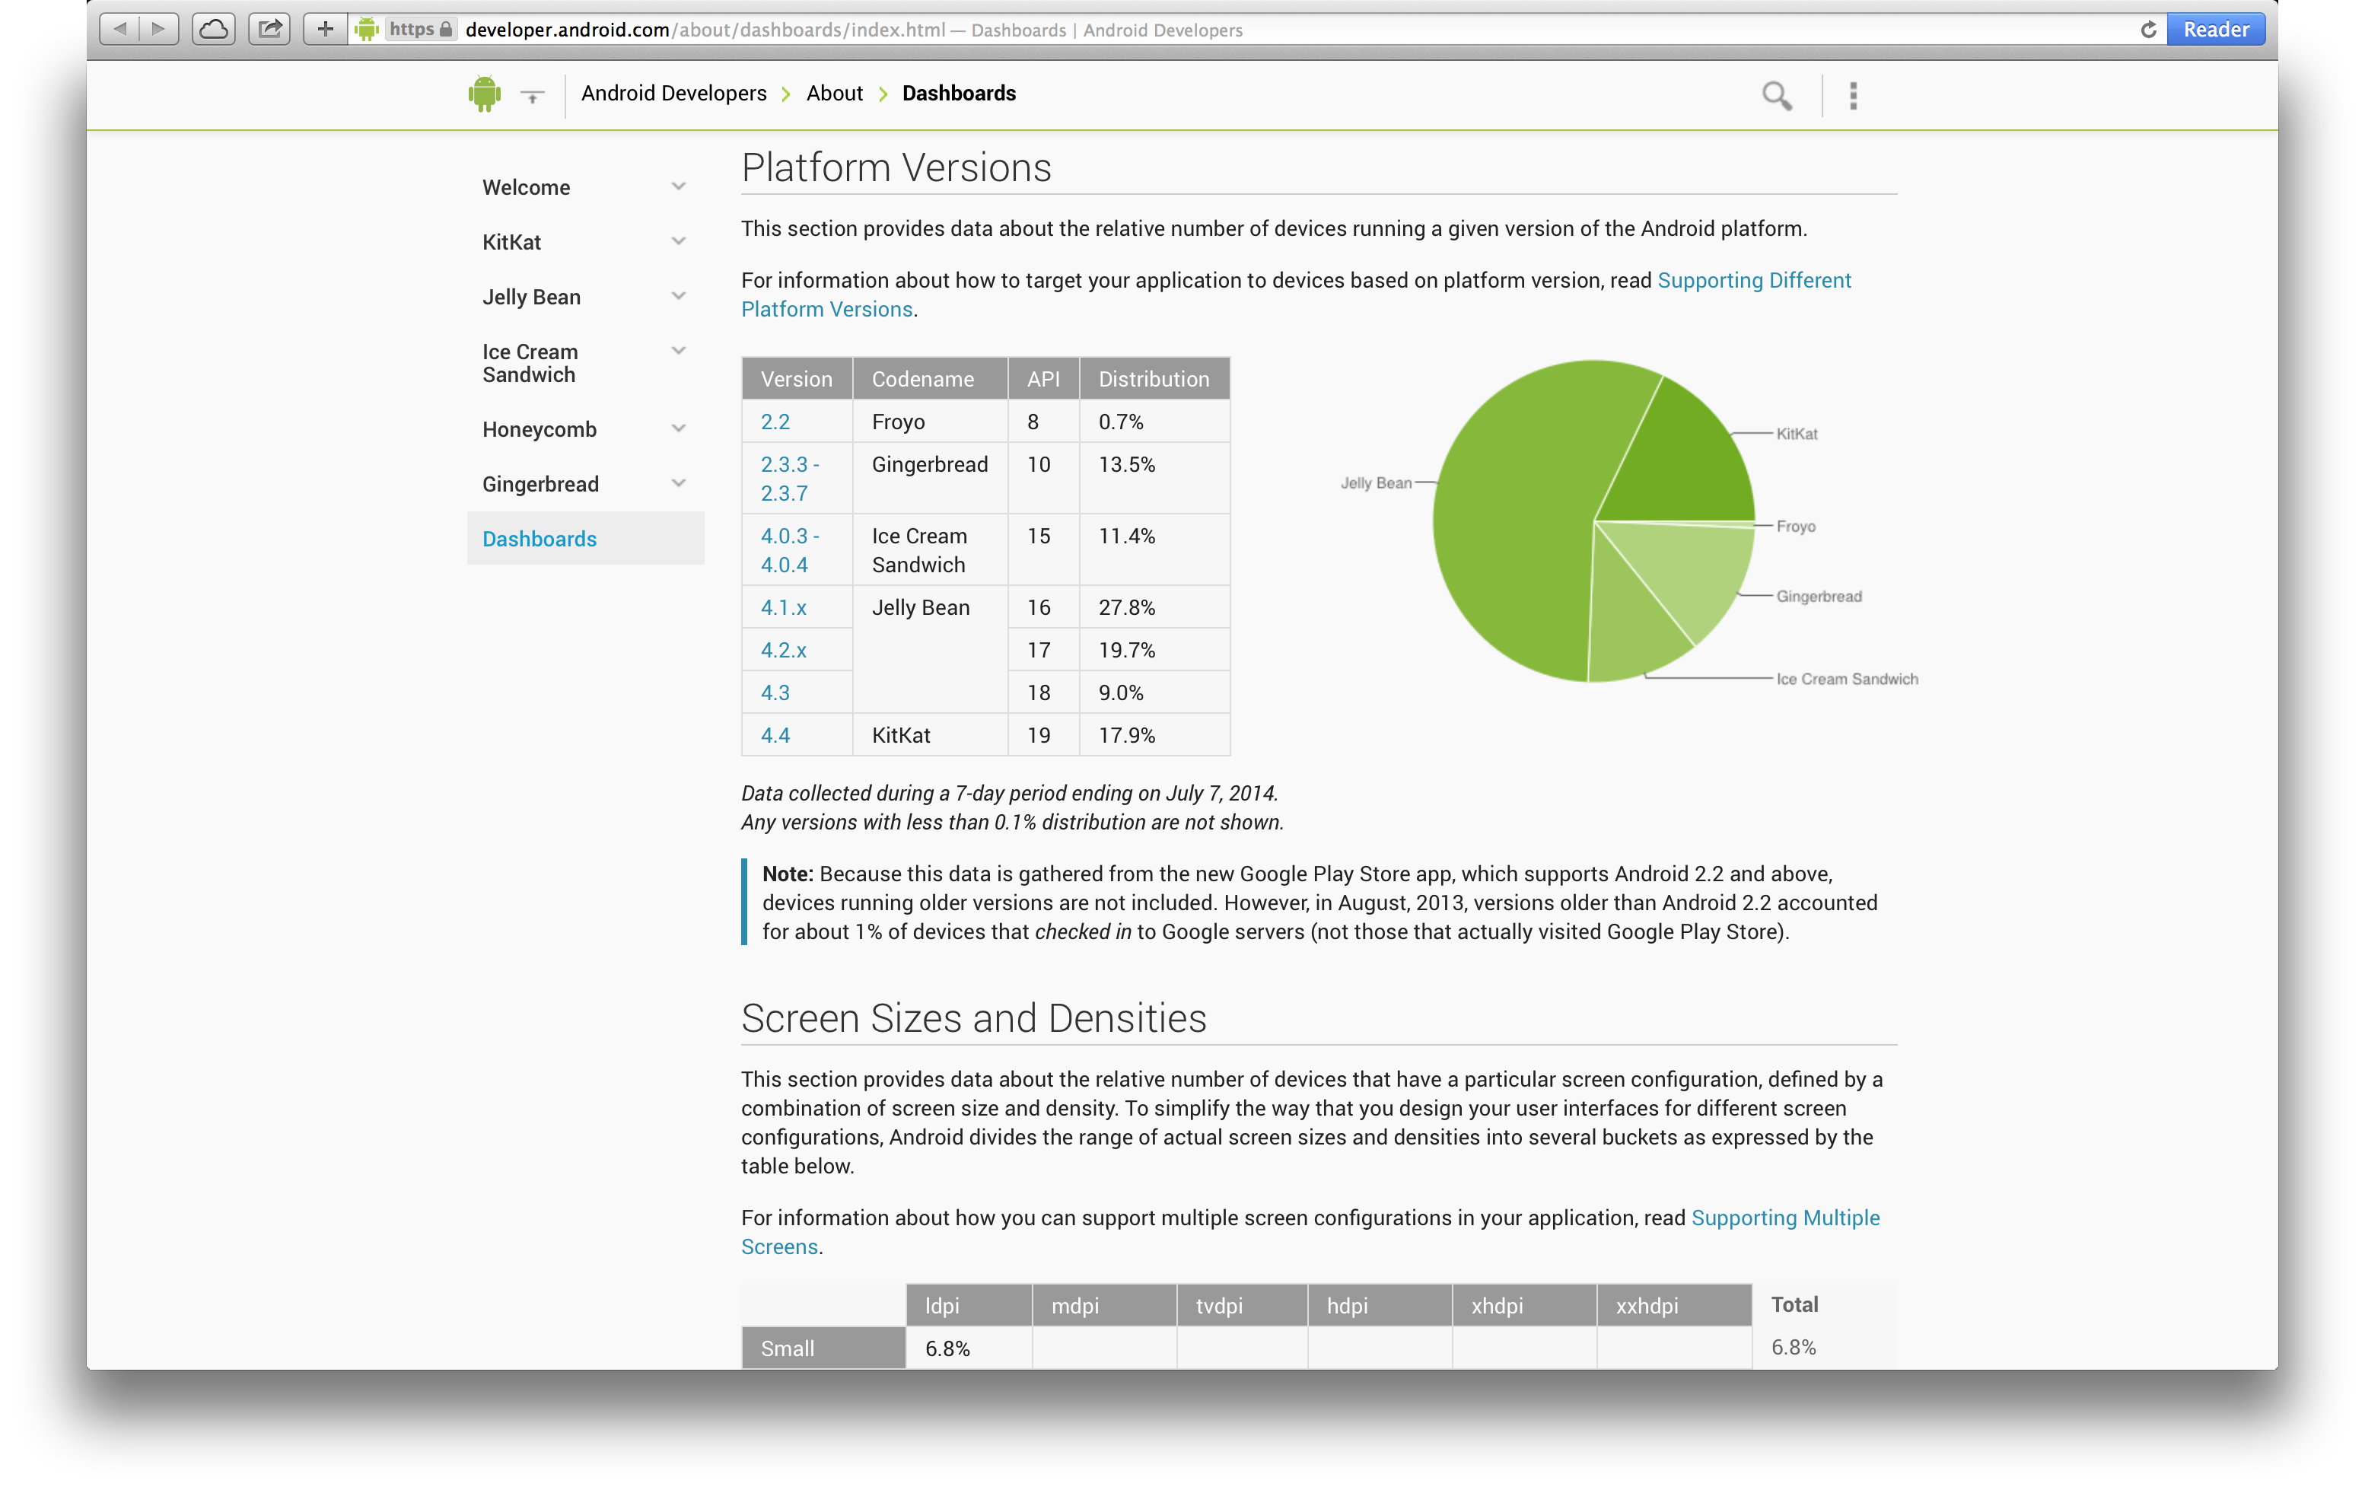Screen dimensions: 2365x1490
Task: Click the share icon in toolbar
Action: (x=269, y=28)
